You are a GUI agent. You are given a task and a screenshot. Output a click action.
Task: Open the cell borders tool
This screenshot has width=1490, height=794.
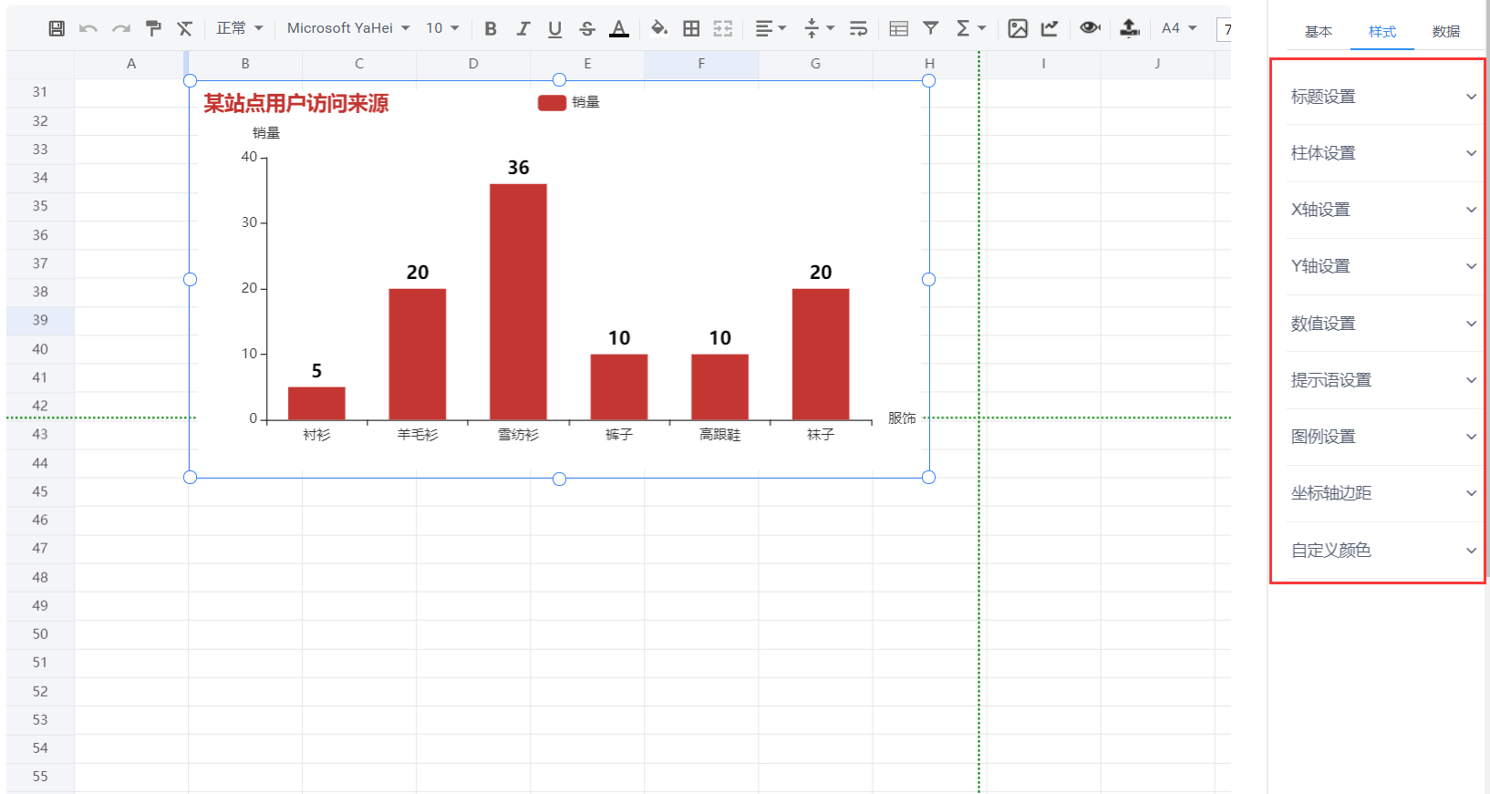point(691,28)
